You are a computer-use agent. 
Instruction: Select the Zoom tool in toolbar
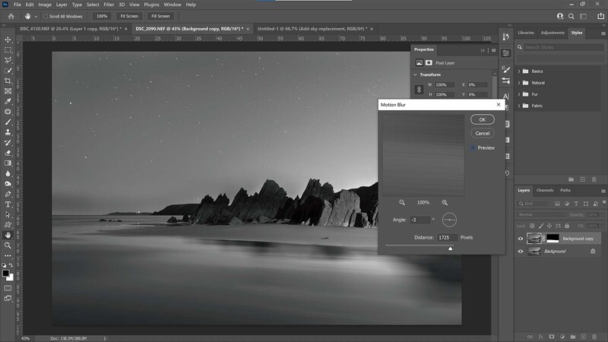(8, 245)
